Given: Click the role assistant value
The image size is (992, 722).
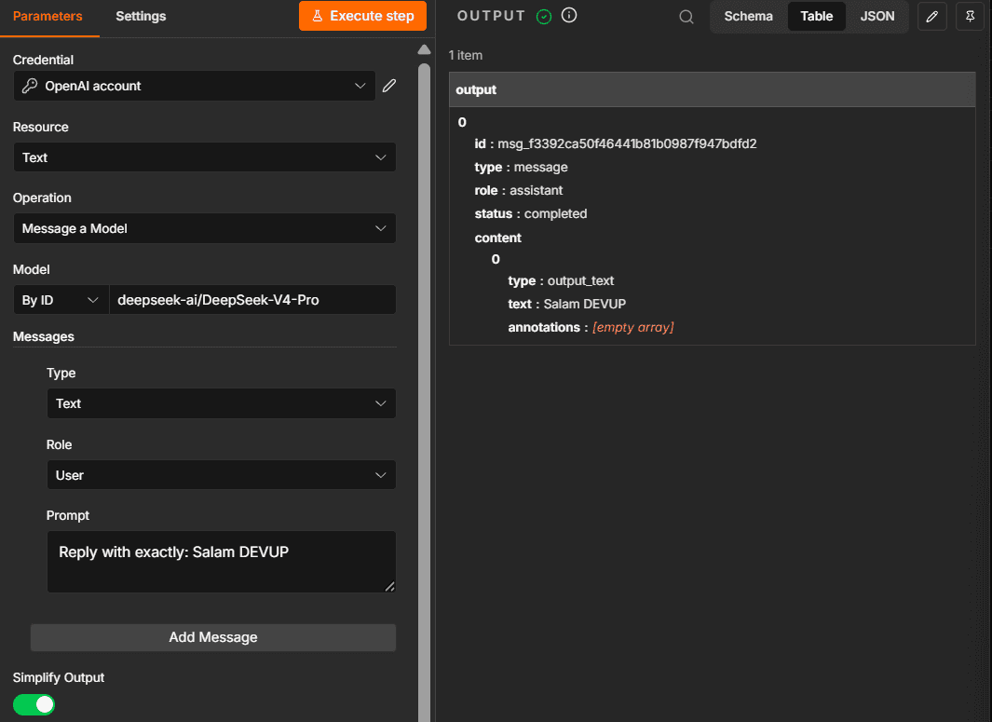Looking at the screenshot, I should click(536, 190).
